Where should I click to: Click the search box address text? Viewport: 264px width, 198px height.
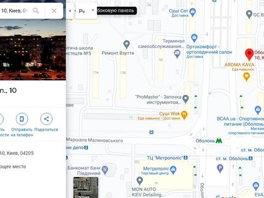[x=14, y=10]
